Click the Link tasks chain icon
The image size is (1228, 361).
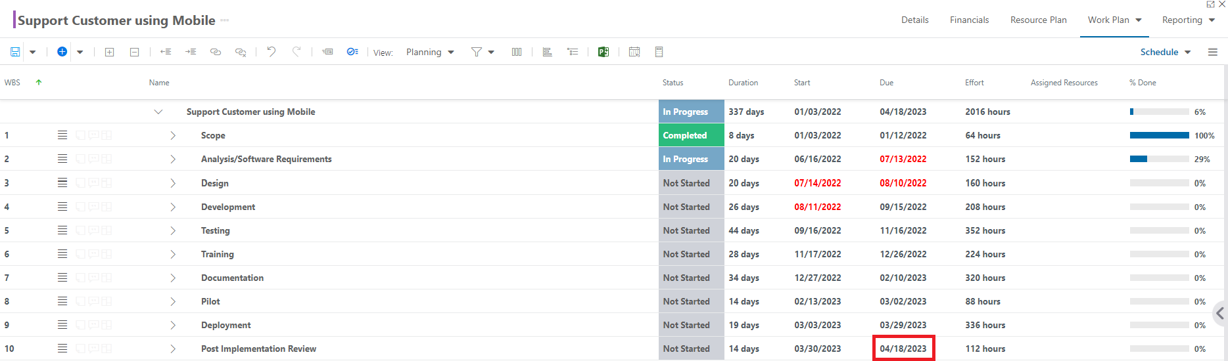coord(216,52)
